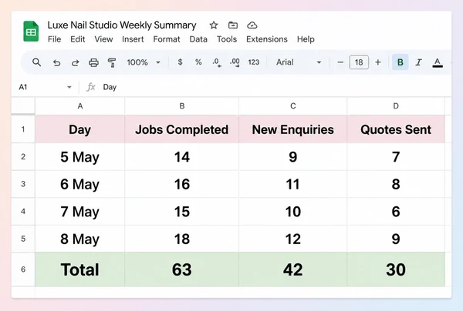Select the paint format tool

pos(112,62)
